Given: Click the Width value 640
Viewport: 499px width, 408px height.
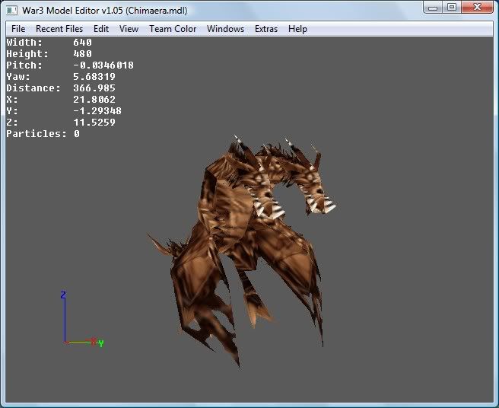Looking at the screenshot, I should click(82, 42).
